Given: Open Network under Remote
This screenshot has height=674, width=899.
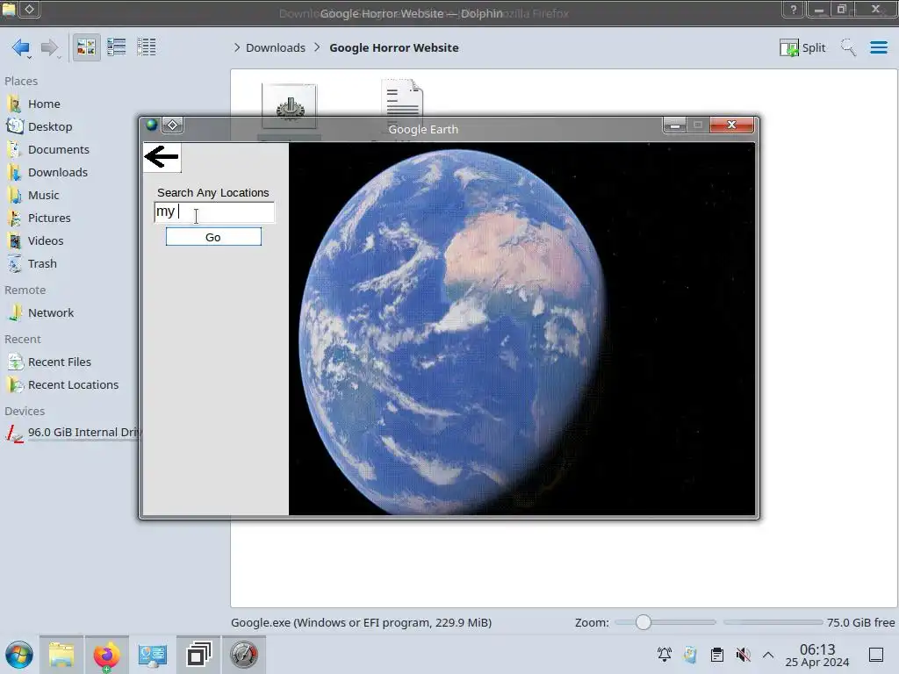Looking at the screenshot, I should [51, 313].
